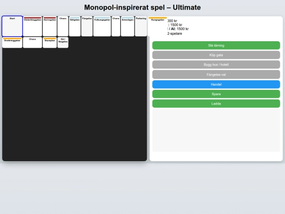Select the Stureplan tile
285x214 pixels.
tap(50, 43)
